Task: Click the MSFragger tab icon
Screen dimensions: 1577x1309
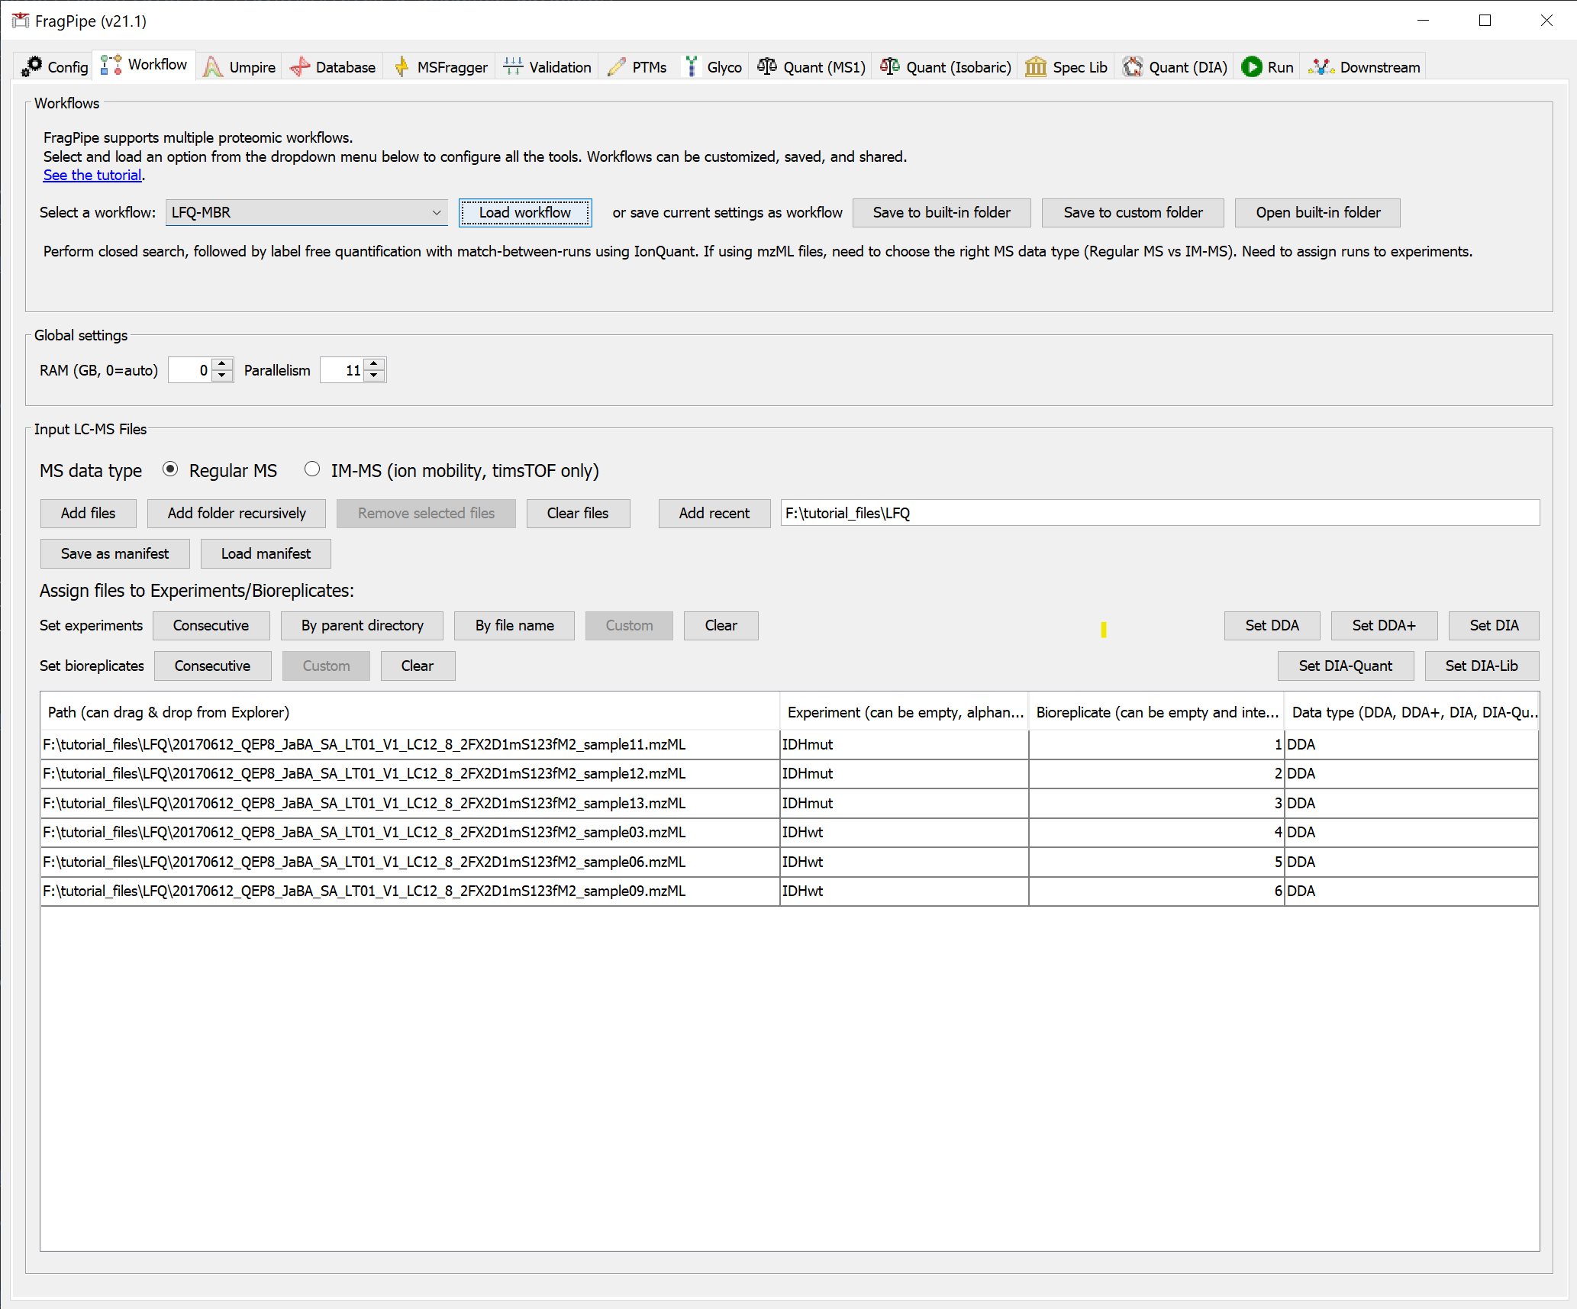Action: point(402,66)
